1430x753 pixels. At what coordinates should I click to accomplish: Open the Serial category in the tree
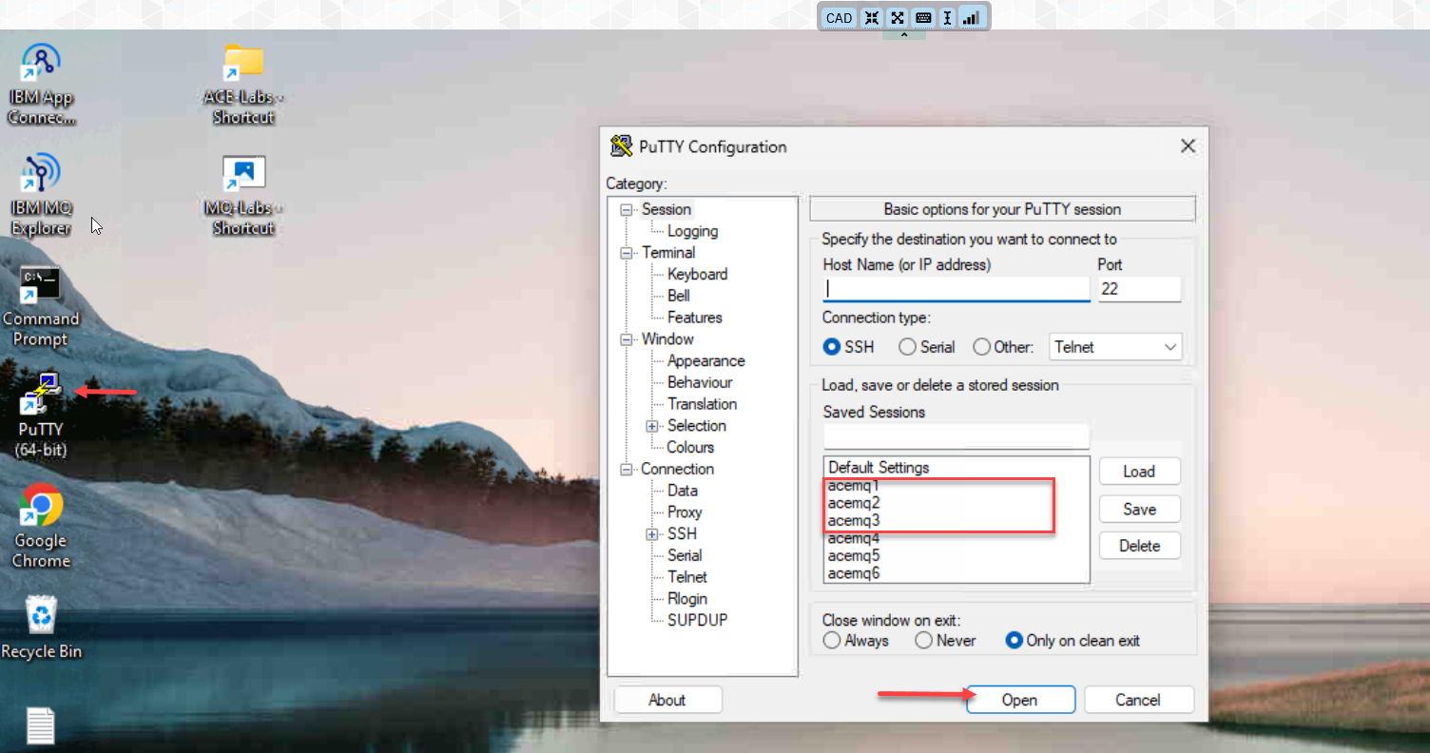(x=685, y=555)
